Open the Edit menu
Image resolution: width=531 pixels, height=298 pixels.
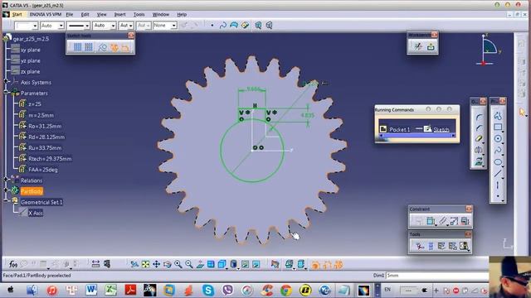(x=85, y=15)
